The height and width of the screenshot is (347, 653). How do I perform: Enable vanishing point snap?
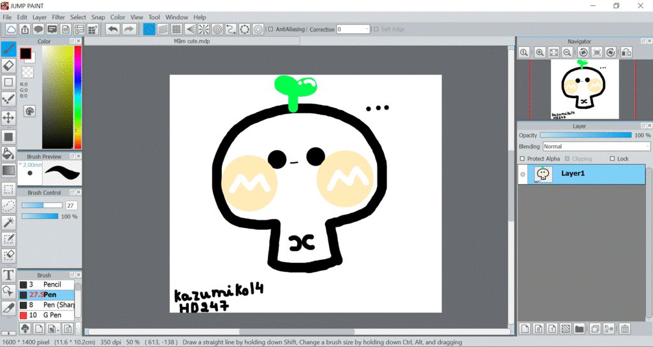point(190,29)
